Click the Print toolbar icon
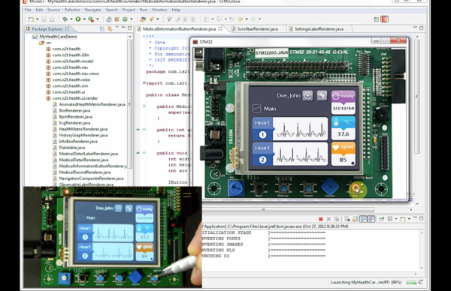Viewport: 451px width, 291px height. [x=51, y=19]
